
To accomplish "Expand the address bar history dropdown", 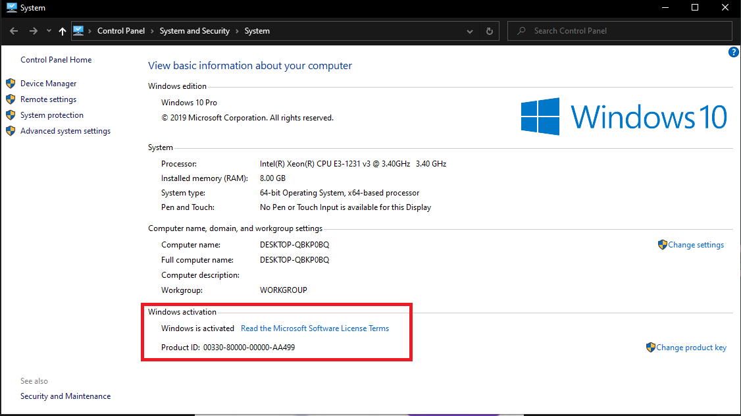I will (470, 31).
